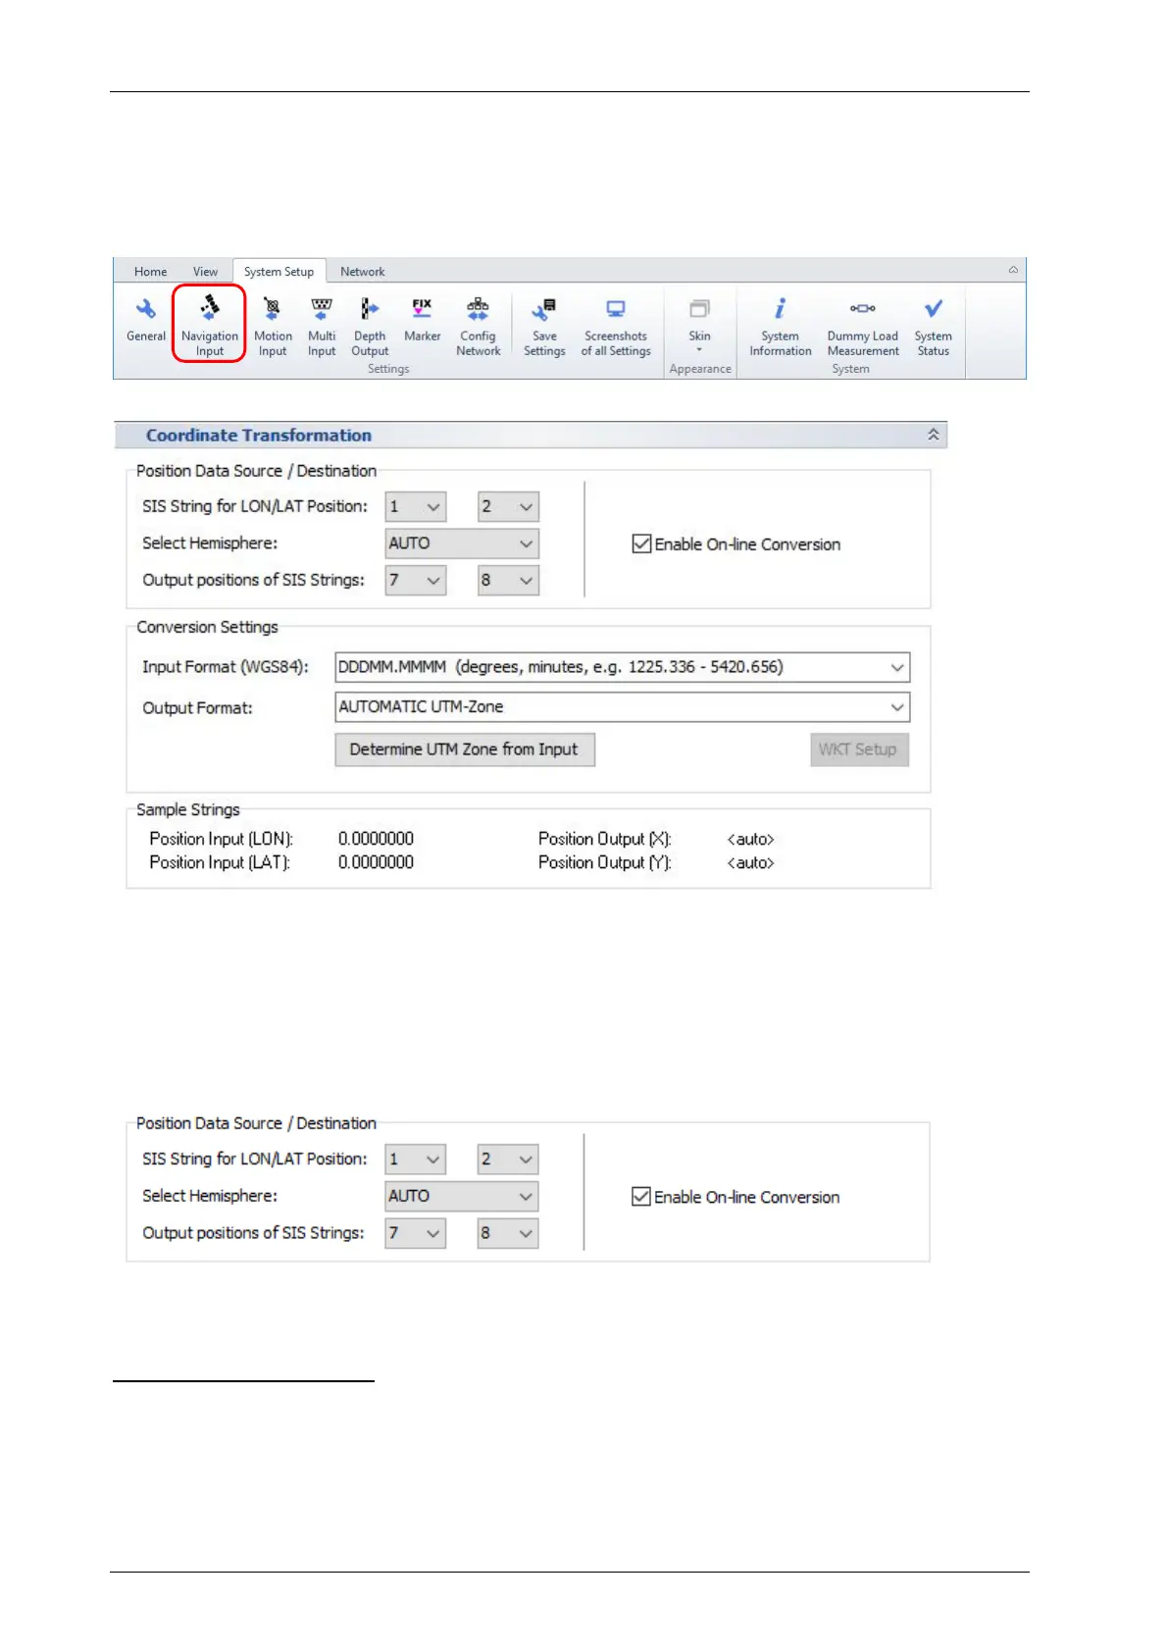
Task: Open Select Hemisphere dropdown in Coordinate Transformation panel
Action: tap(462, 543)
